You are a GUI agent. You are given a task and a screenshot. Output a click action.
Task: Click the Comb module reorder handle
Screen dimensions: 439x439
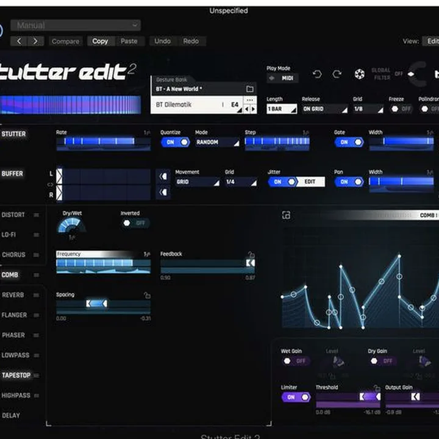point(37,275)
